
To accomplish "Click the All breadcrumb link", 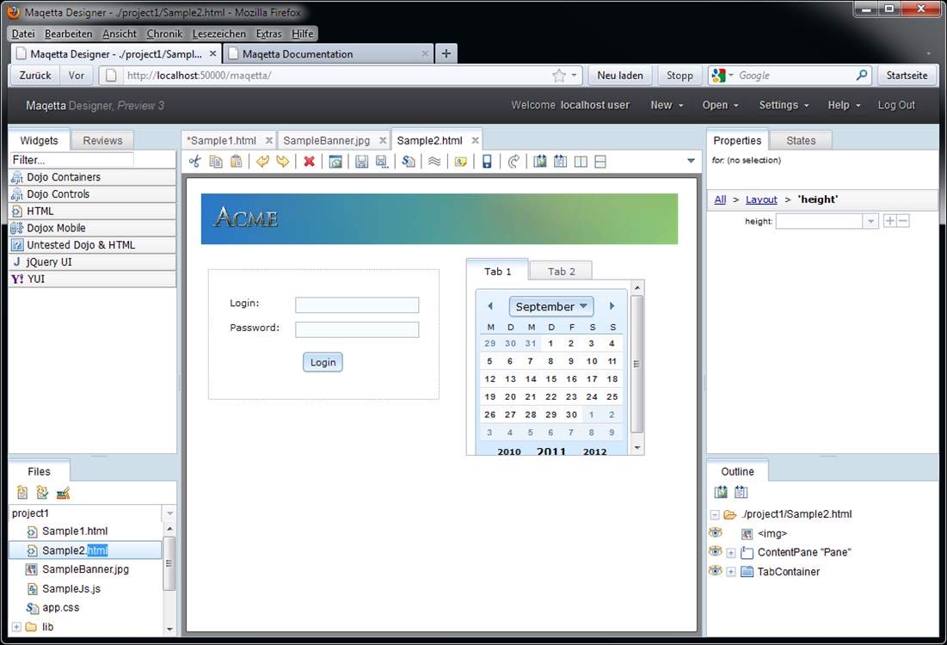I will click(x=720, y=200).
